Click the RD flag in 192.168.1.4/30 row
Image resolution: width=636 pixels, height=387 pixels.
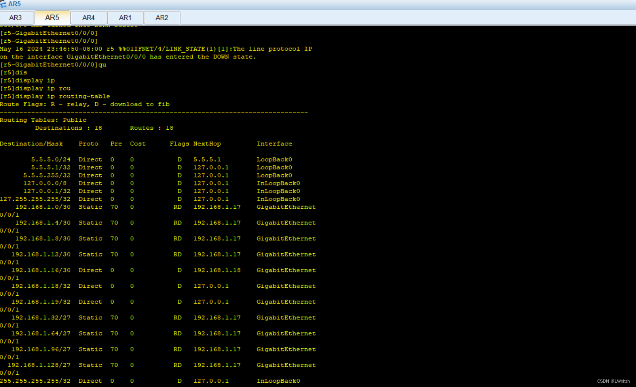[177, 223]
